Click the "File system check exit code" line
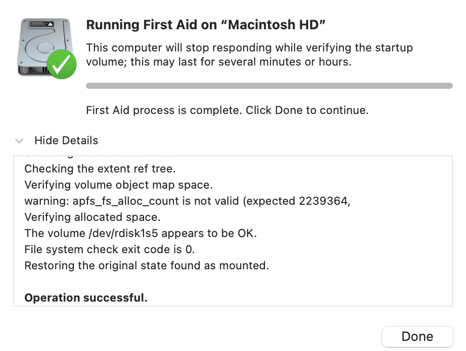Image resolution: width=466 pixels, height=351 pixels. pos(109,249)
